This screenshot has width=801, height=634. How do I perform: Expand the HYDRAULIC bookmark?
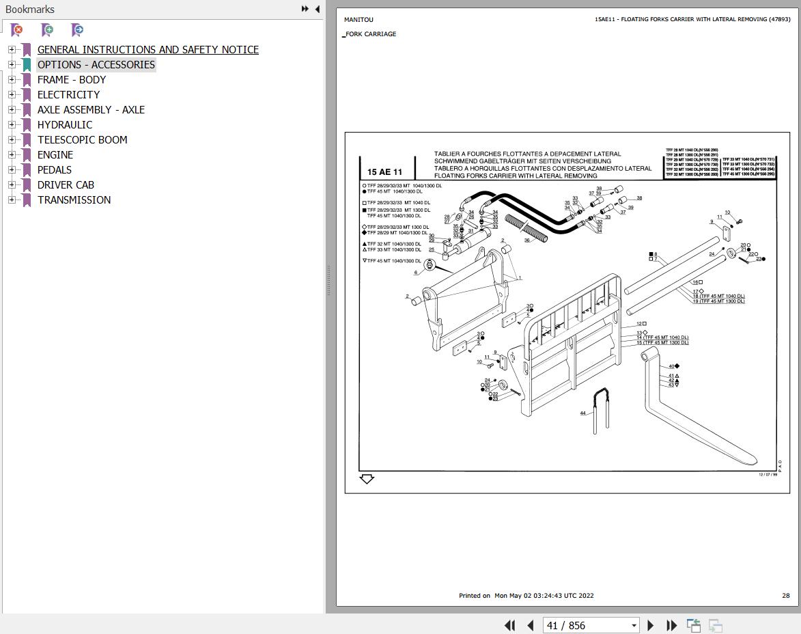click(x=12, y=125)
